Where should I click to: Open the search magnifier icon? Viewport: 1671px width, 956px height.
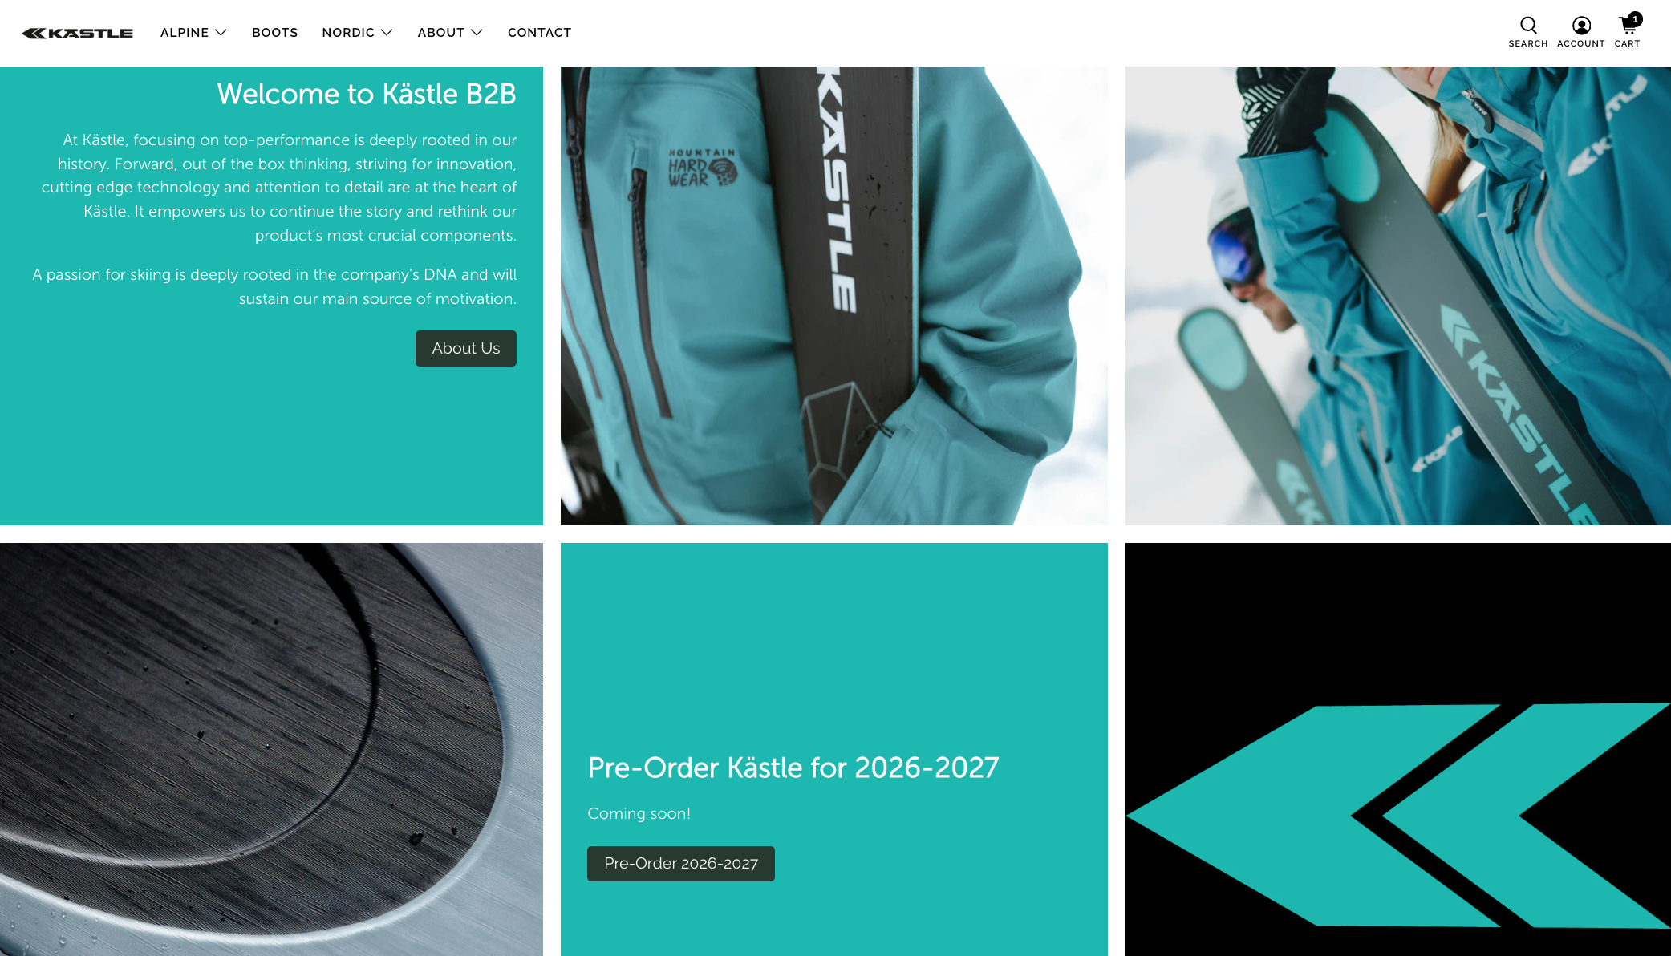click(1528, 26)
